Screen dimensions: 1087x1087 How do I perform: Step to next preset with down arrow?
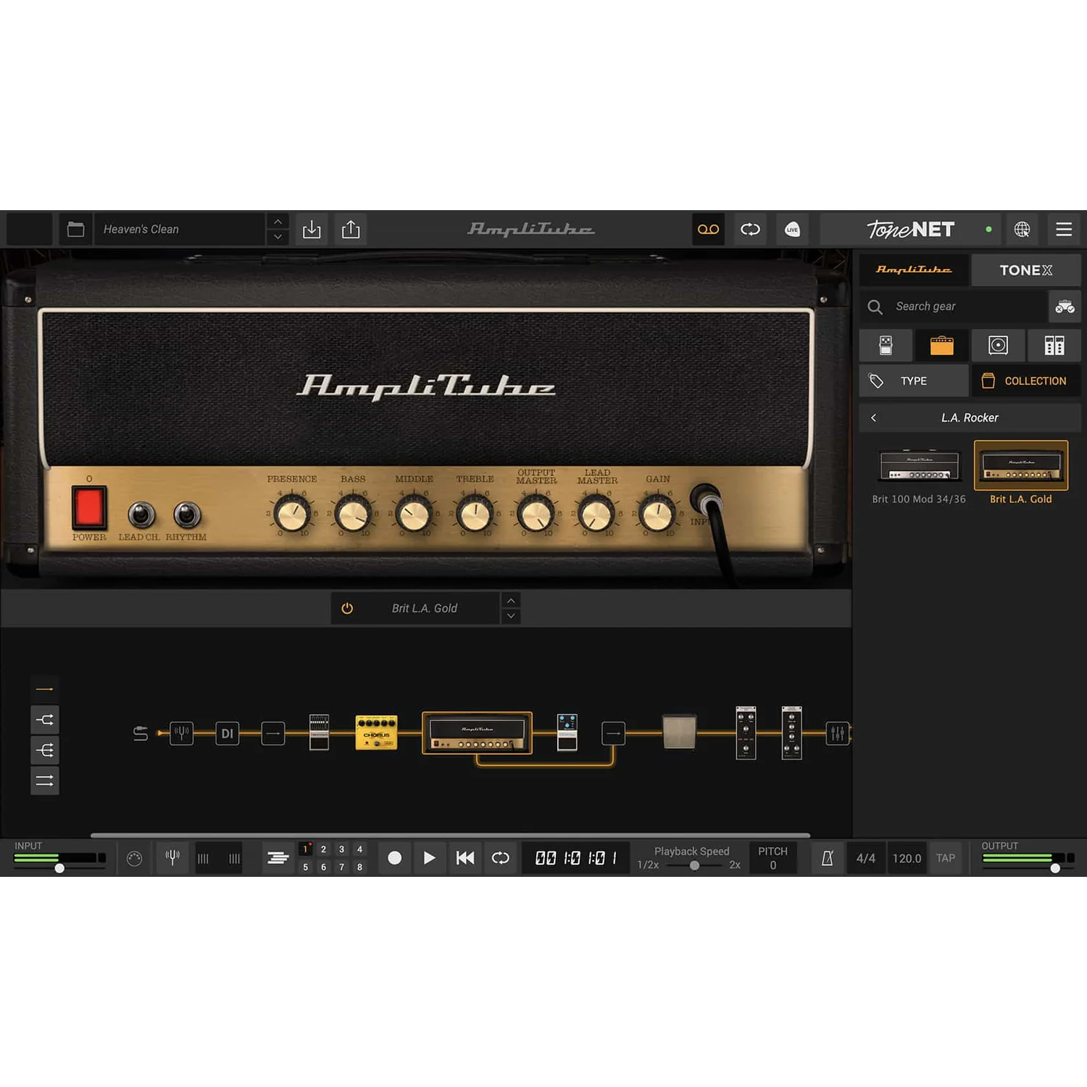click(278, 238)
